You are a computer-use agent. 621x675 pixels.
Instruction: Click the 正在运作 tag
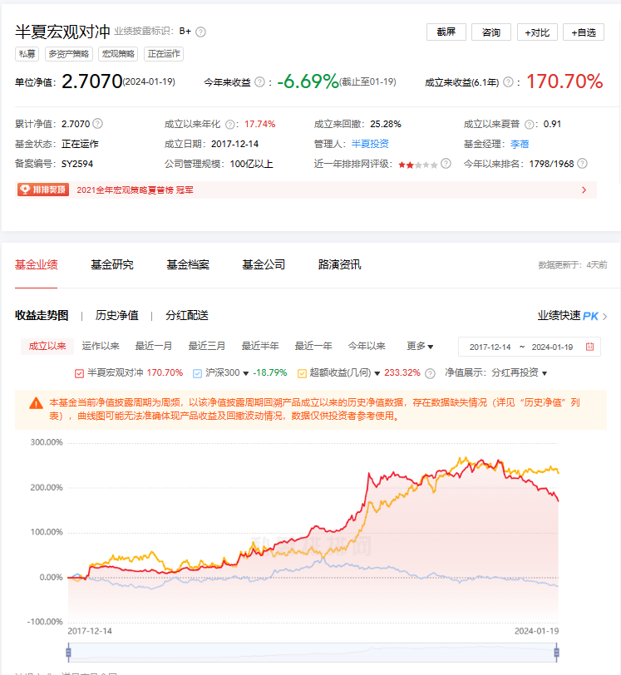[x=164, y=54]
